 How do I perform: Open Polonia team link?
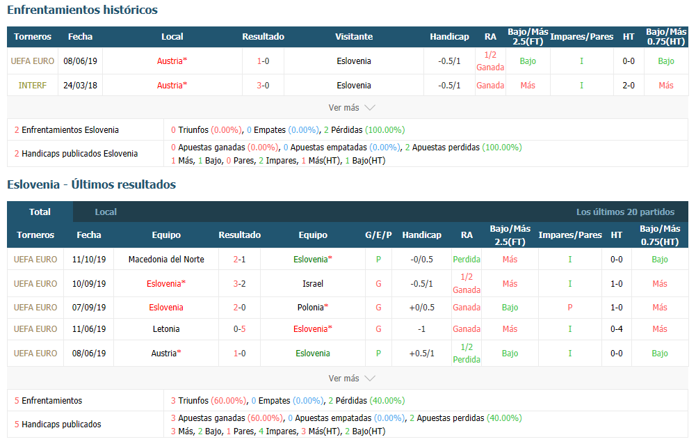313,307
